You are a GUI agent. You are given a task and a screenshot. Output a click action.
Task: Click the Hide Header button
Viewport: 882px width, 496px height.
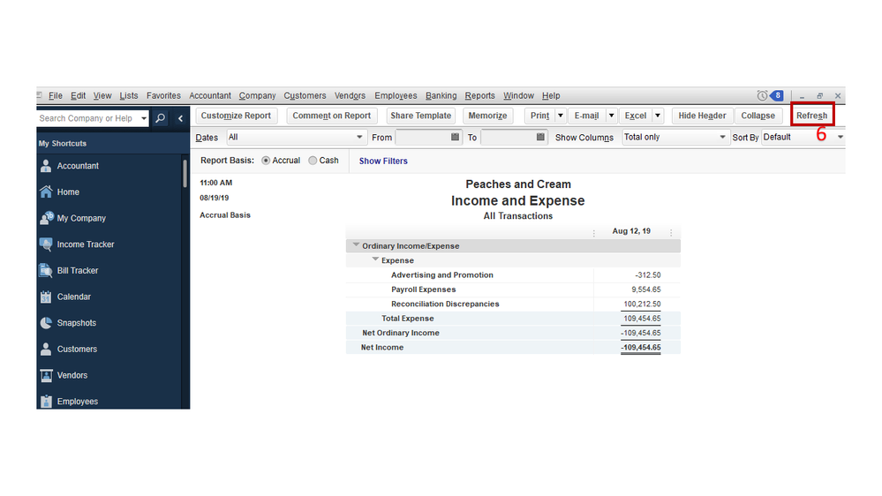tap(702, 116)
